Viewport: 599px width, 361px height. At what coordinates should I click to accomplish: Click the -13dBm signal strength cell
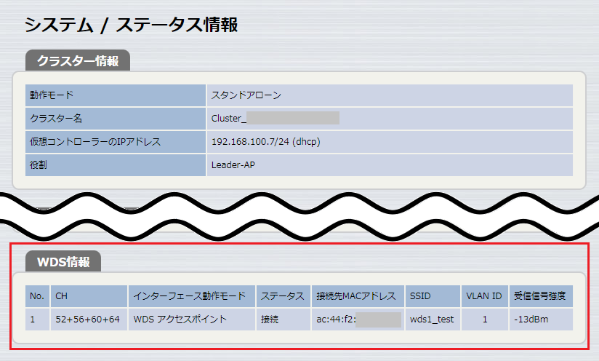(x=541, y=320)
